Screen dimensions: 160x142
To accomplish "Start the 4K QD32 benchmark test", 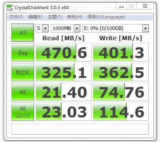I will coord(23,112).
